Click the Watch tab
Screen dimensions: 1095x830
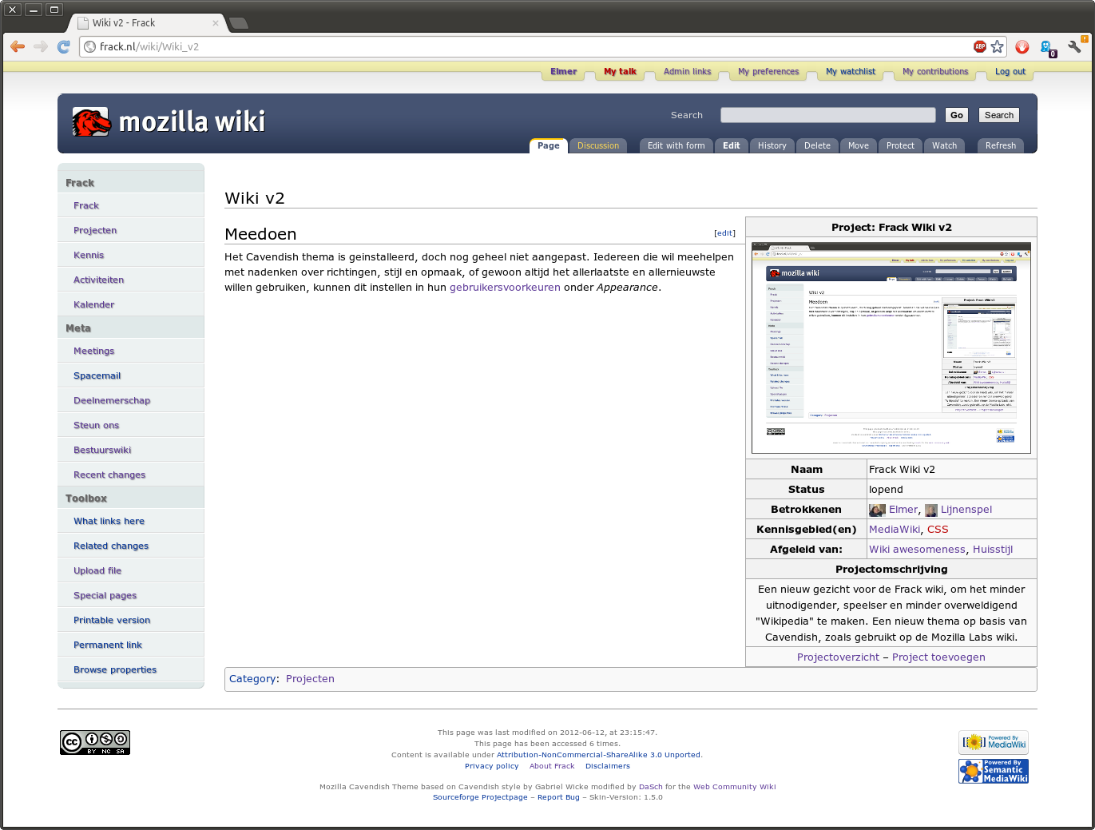tap(944, 145)
